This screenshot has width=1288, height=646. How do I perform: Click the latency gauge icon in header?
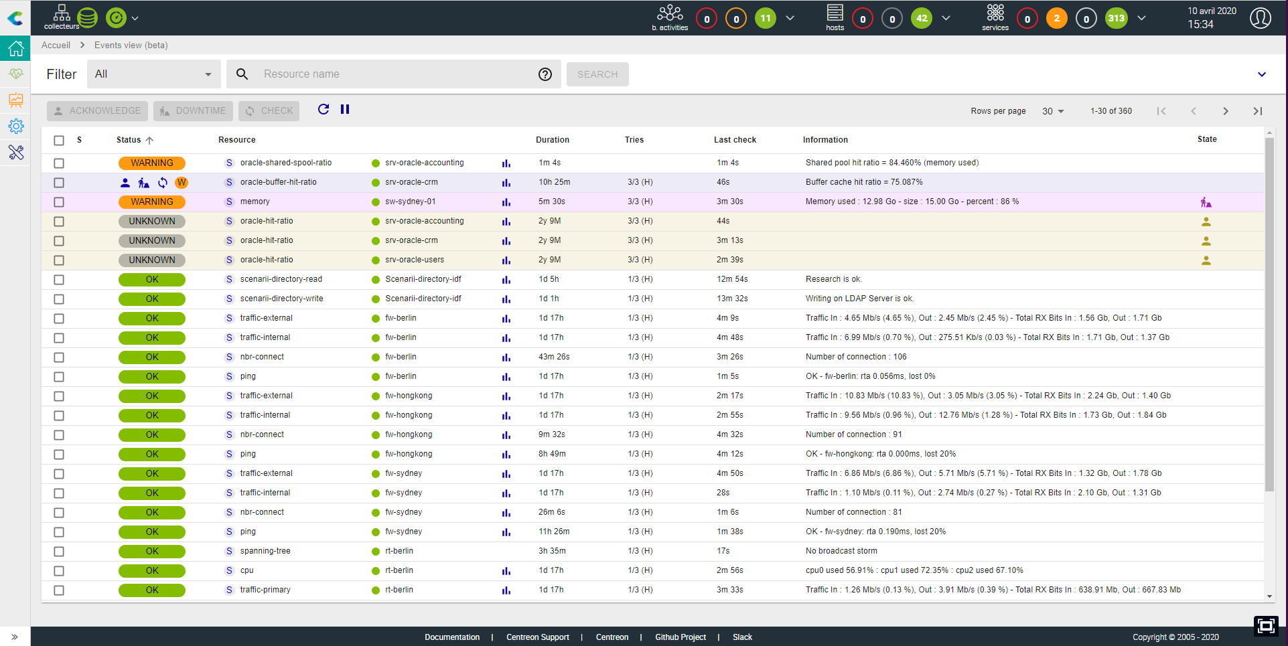116,18
